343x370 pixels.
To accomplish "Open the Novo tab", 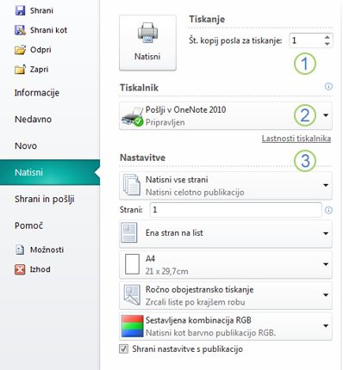I will coord(26,145).
